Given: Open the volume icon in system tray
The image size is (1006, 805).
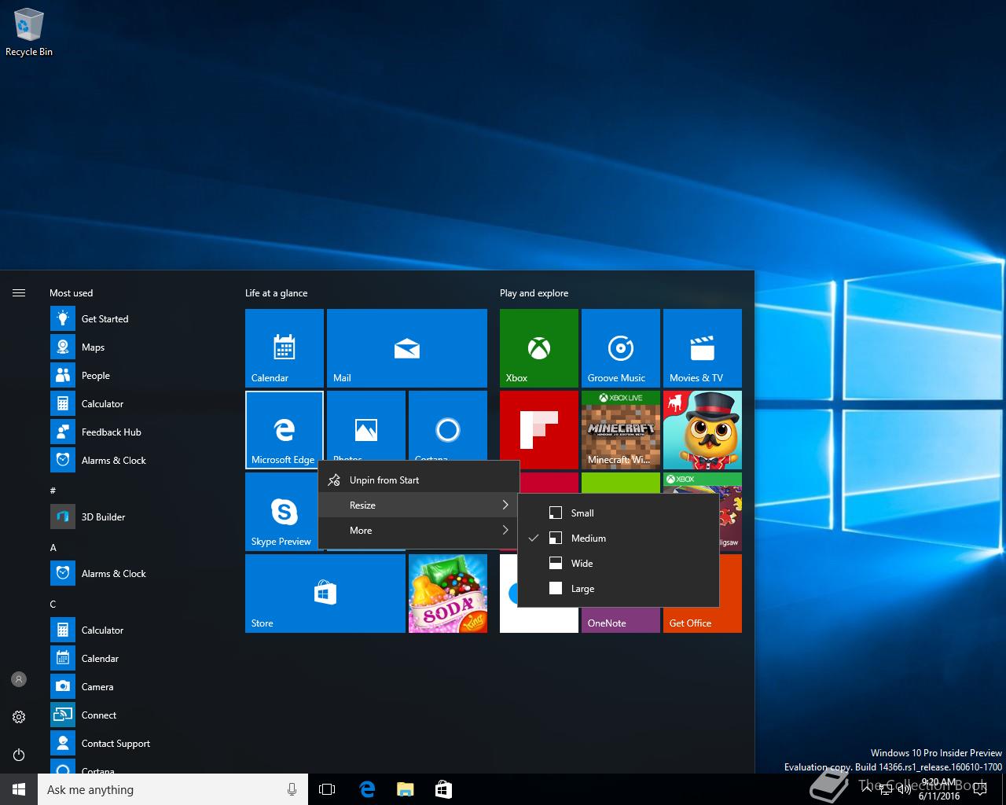Looking at the screenshot, I should click(x=904, y=789).
